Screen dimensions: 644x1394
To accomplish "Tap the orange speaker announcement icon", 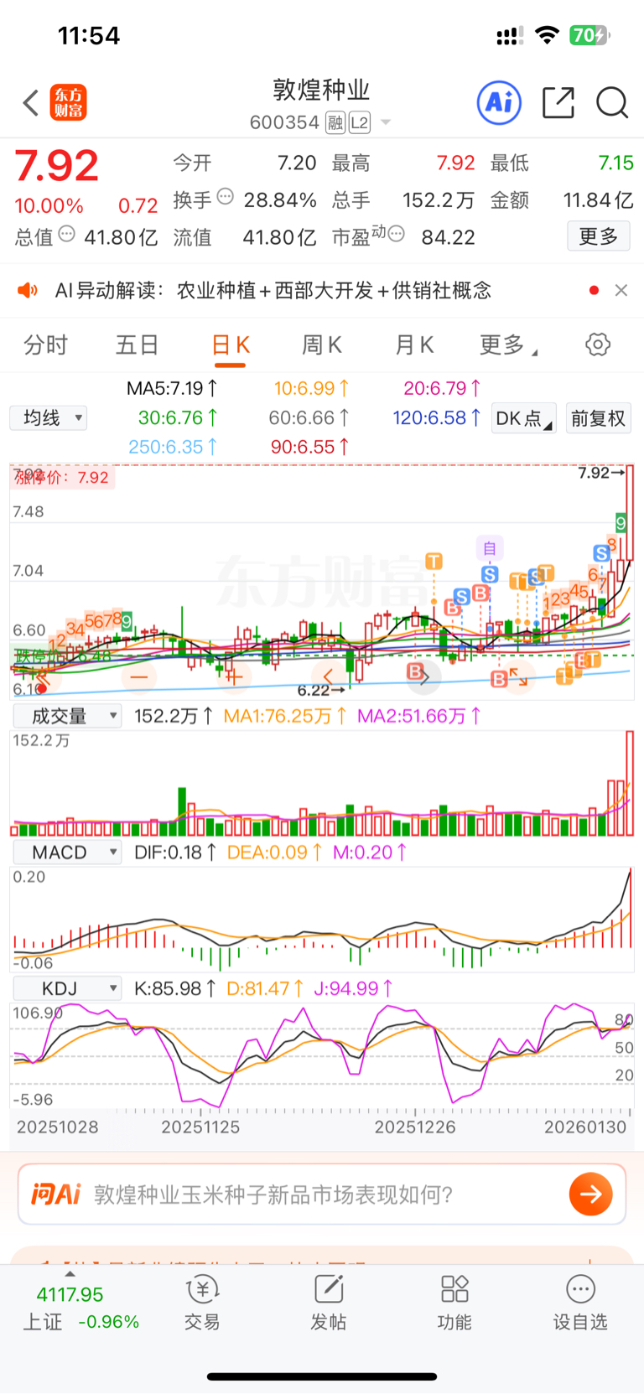I will pyautogui.click(x=29, y=290).
